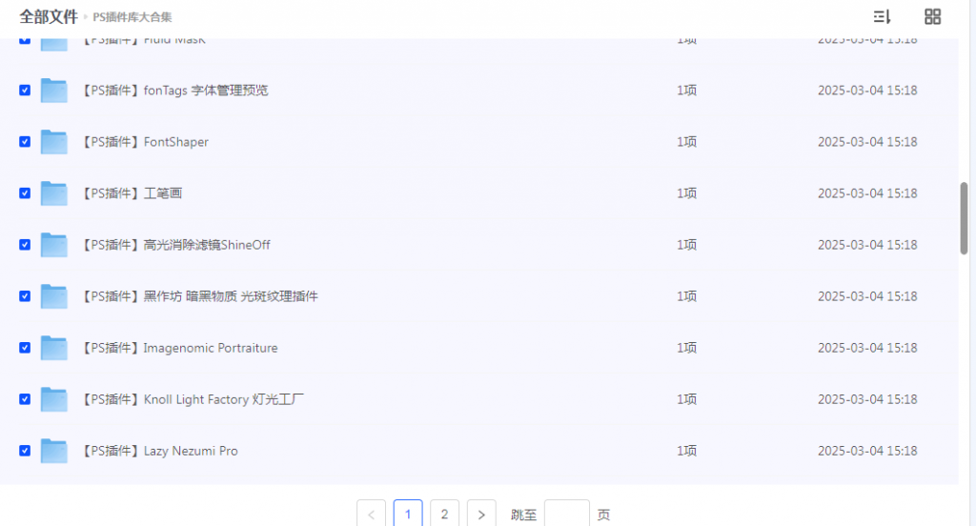The image size is (976, 526).
Task: Click date in fonTags 字体管理预览 row
Action: pyautogui.click(x=867, y=91)
